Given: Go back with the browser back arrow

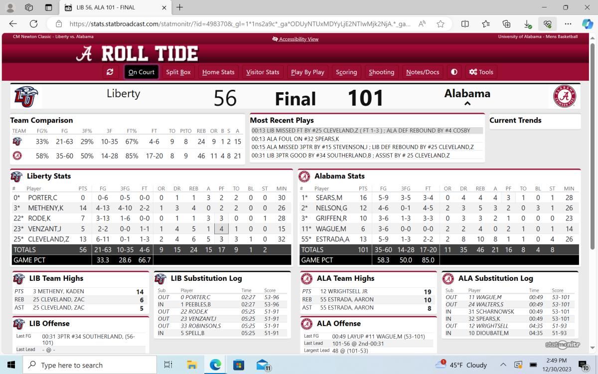Looking at the screenshot, I should [13, 23].
